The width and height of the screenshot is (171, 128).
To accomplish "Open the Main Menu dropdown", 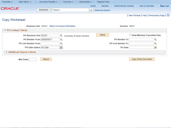I will tap(25, 2).
